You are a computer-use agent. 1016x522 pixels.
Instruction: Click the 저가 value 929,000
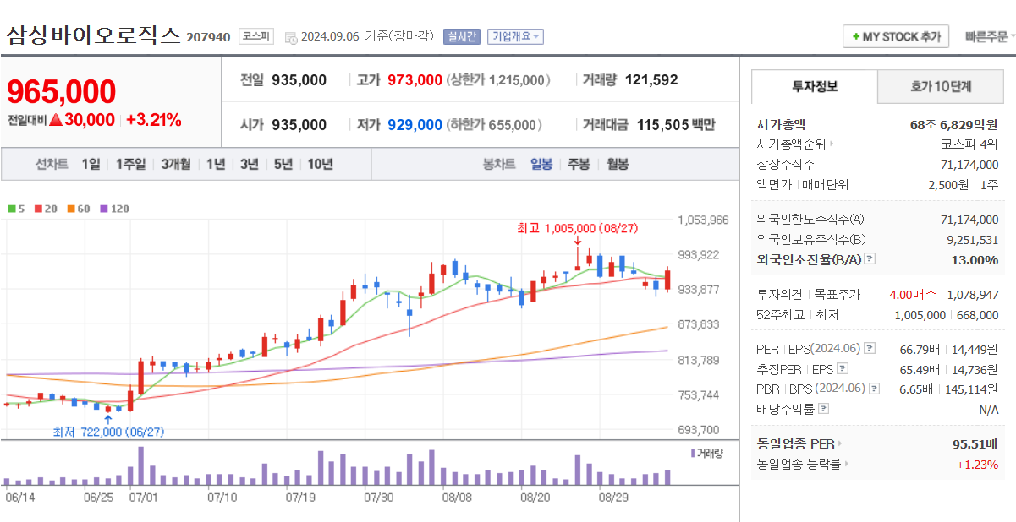coord(415,125)
